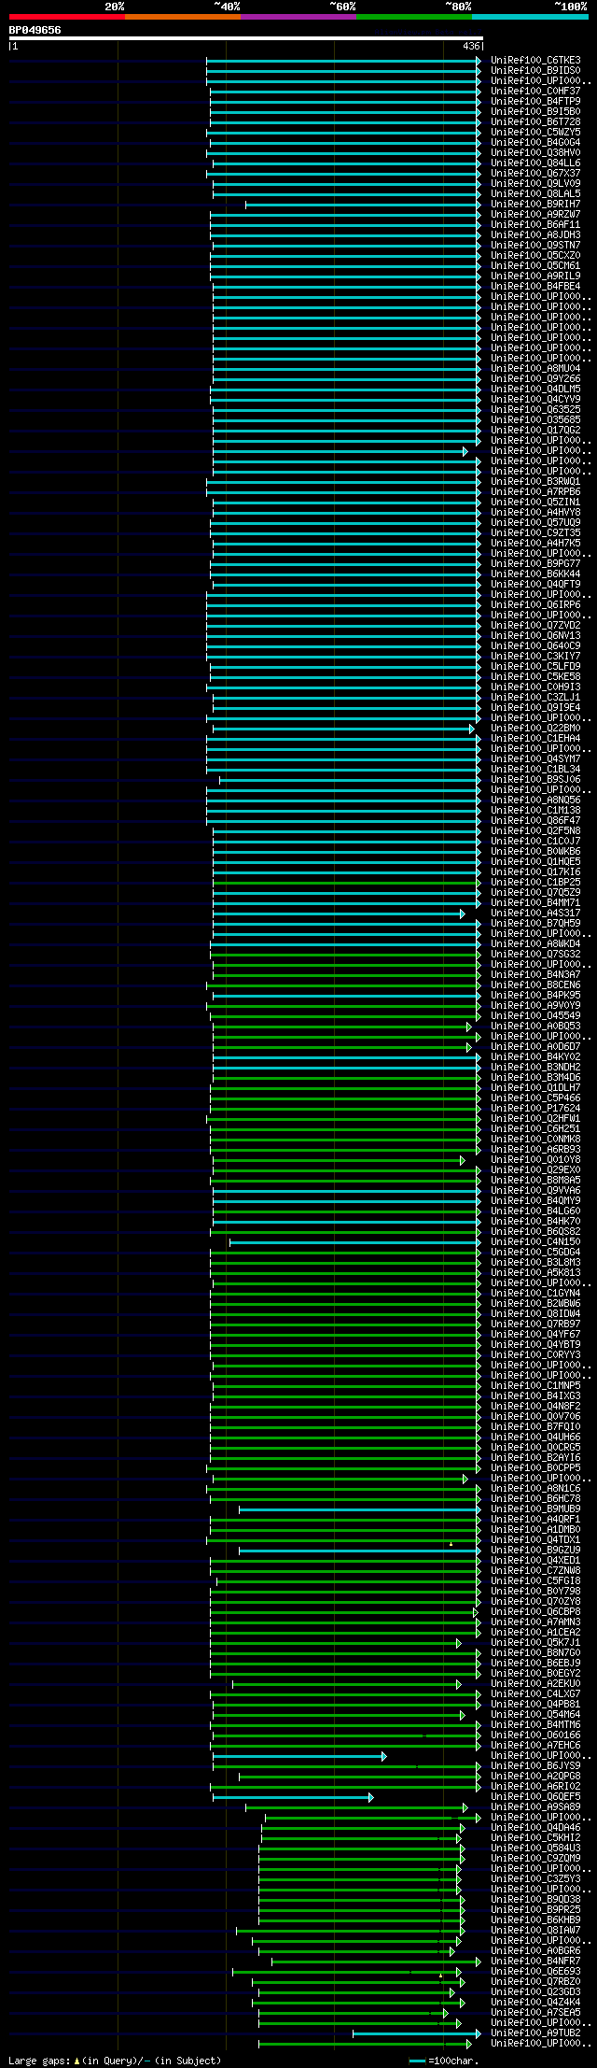Click the UniRef100_Q86F47 label
Viewport: 597px width, 2068px height.
pyautogui.click(x=535, y=821)
